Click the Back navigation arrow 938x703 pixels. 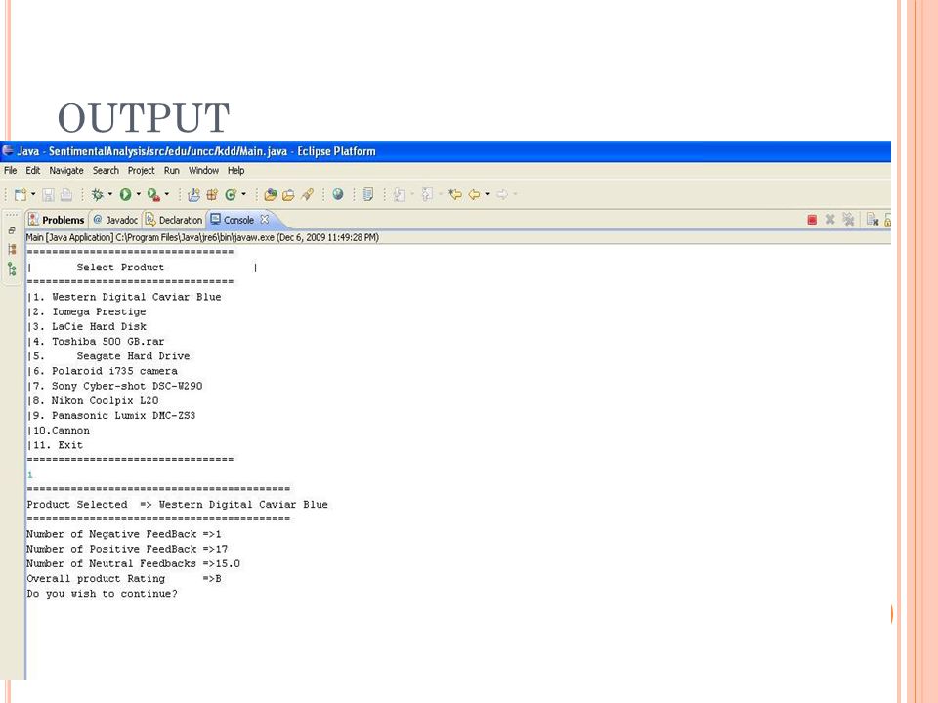tap(475, 194)
